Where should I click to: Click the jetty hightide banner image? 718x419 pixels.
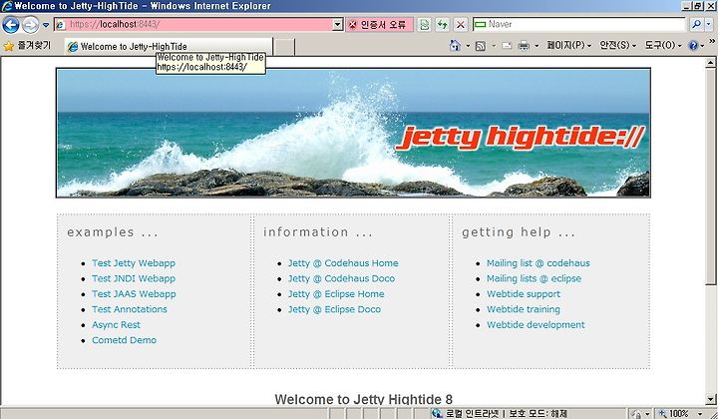coord(353,133)
